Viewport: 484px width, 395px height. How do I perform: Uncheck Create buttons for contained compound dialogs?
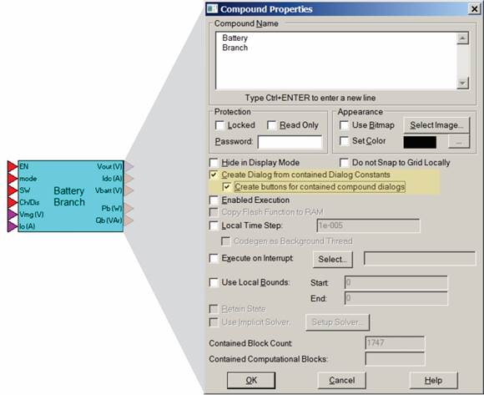[x=227, y=187]
